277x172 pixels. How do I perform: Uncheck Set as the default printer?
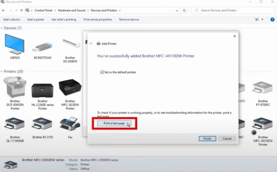(102, 72)
